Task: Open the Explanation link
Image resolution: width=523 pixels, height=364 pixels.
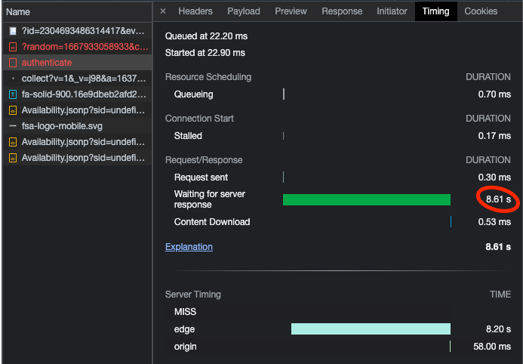Action: [x=189, y=247]
